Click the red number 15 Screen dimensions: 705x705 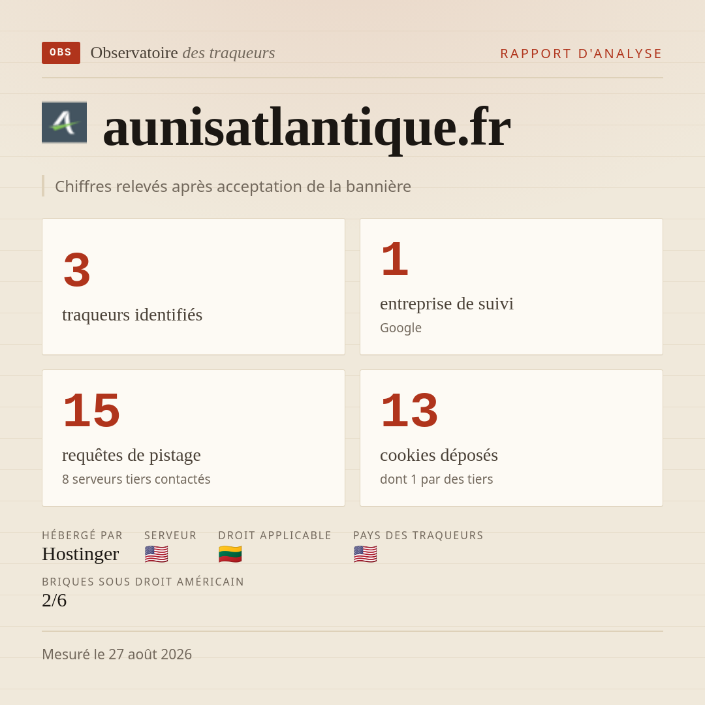click(91, 411)
